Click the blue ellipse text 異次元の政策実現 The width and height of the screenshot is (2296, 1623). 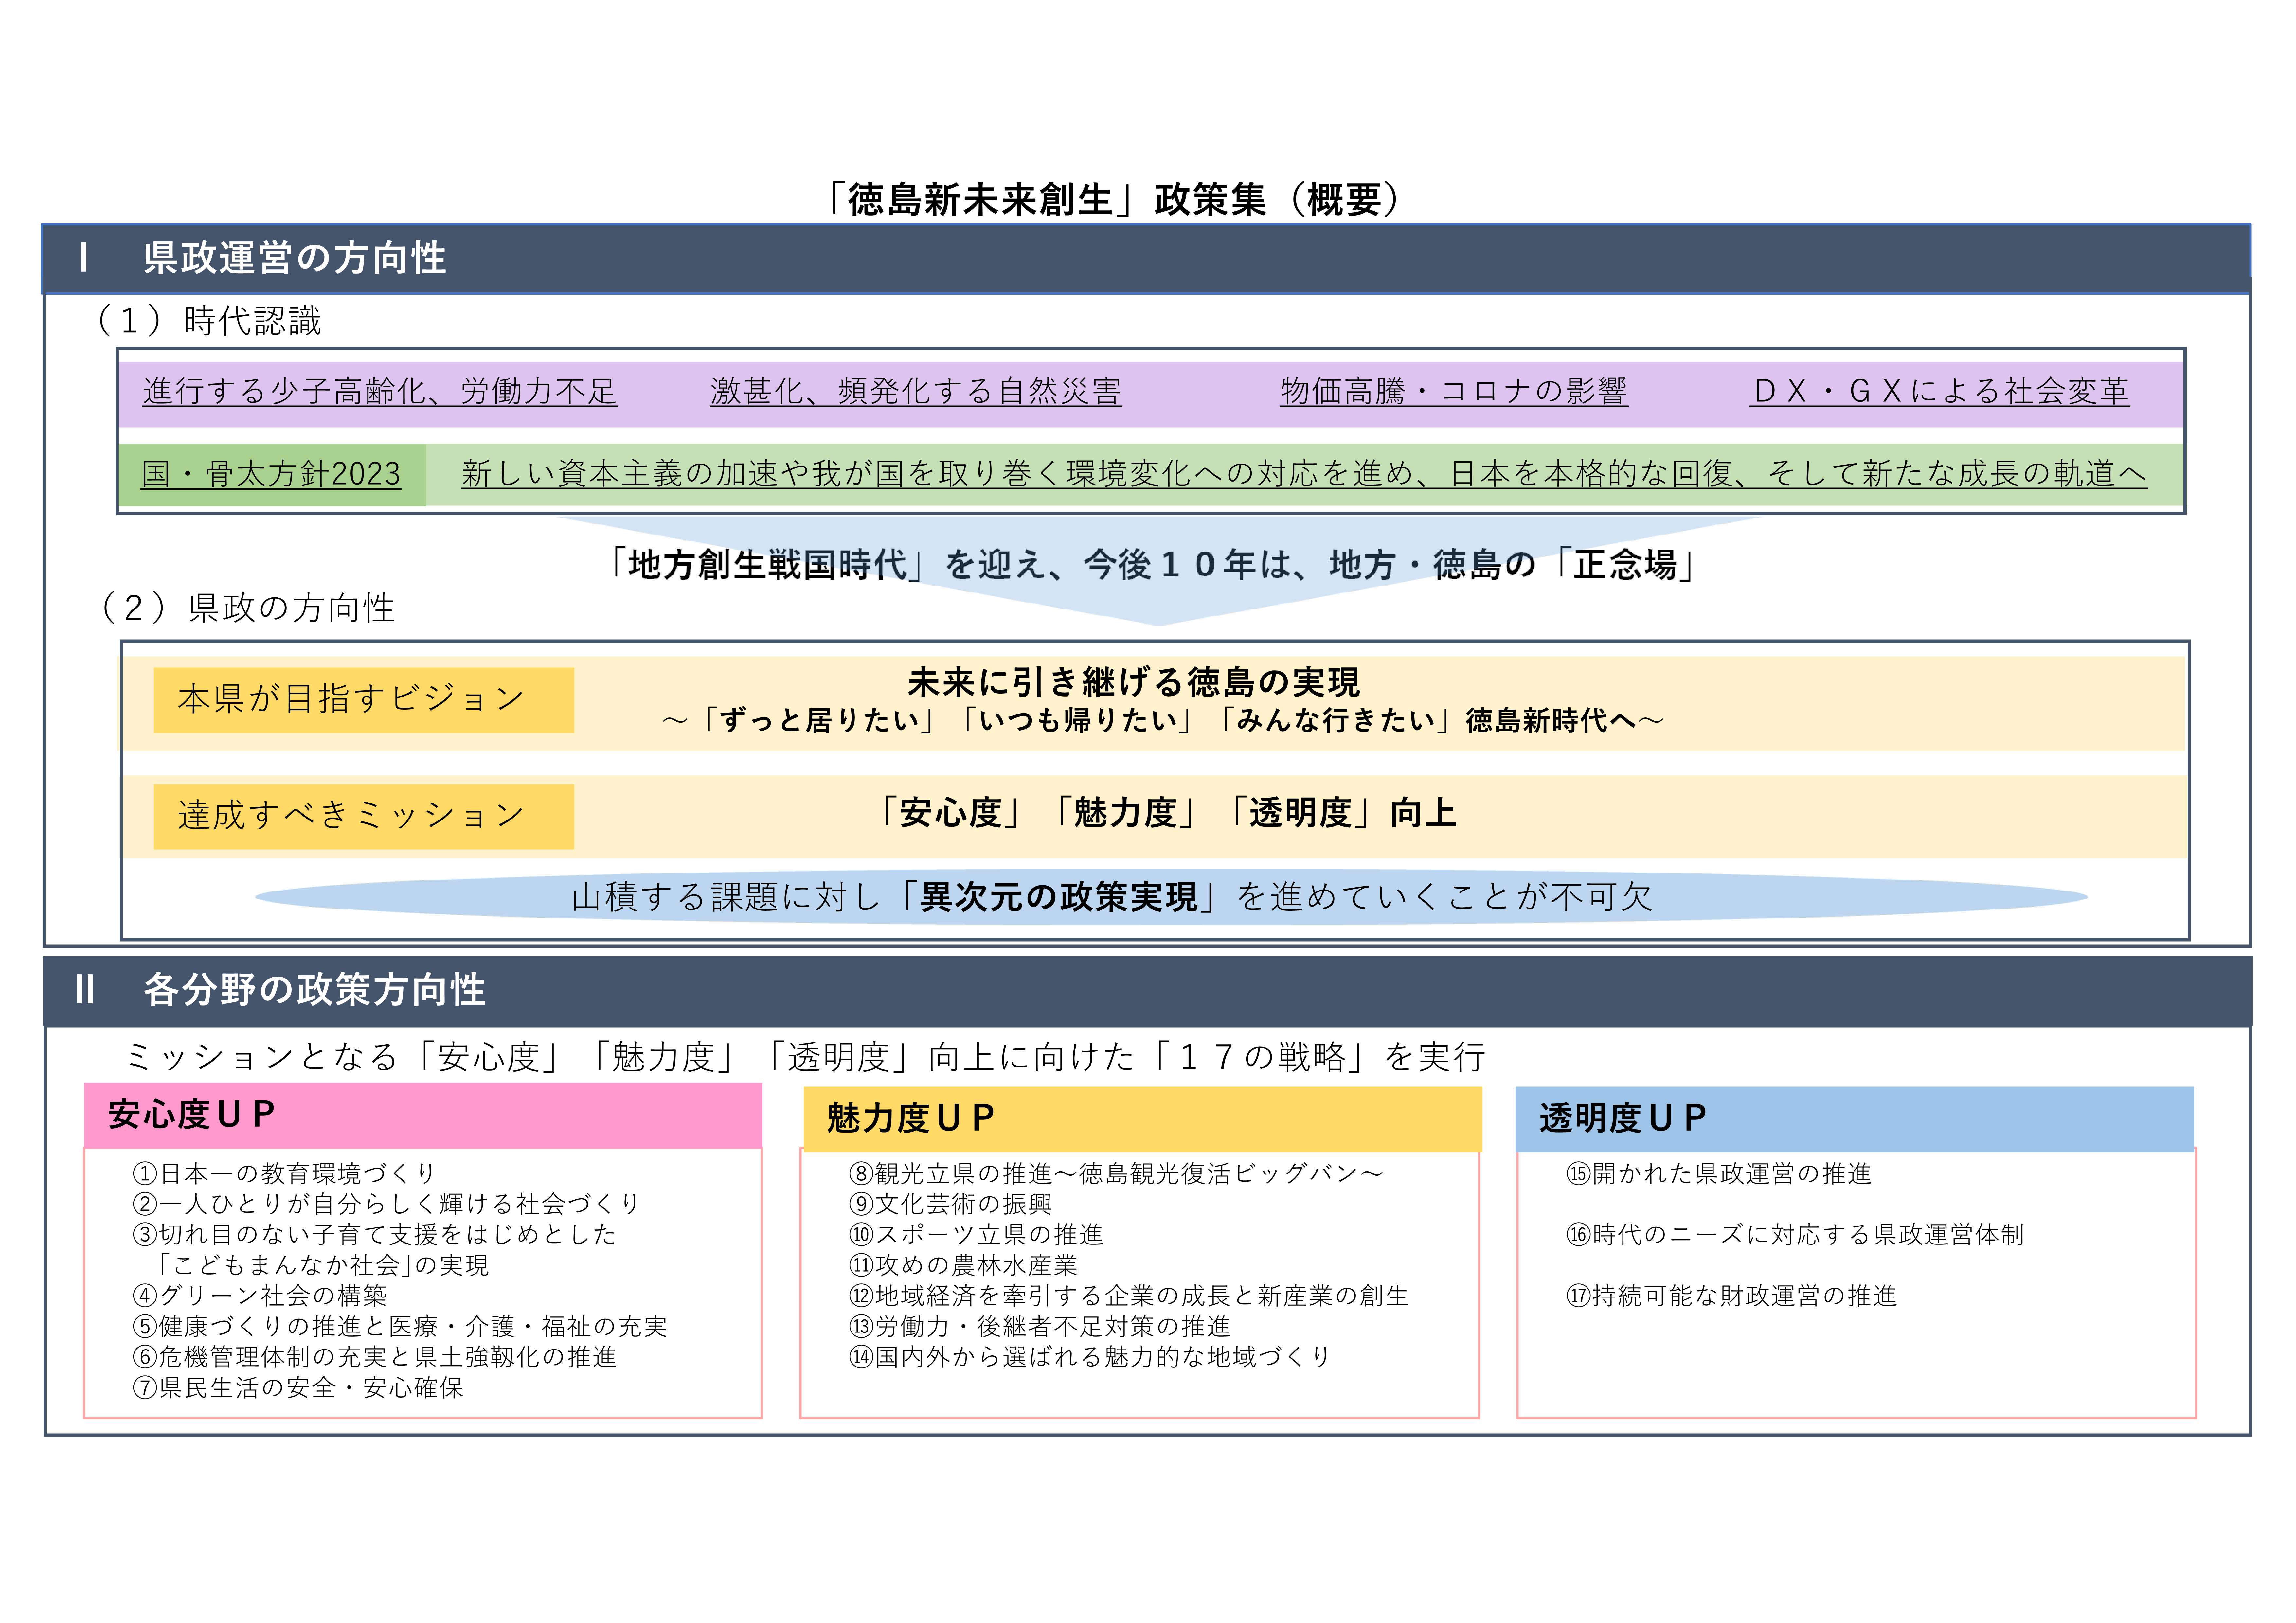click(x=1059, y=897)
